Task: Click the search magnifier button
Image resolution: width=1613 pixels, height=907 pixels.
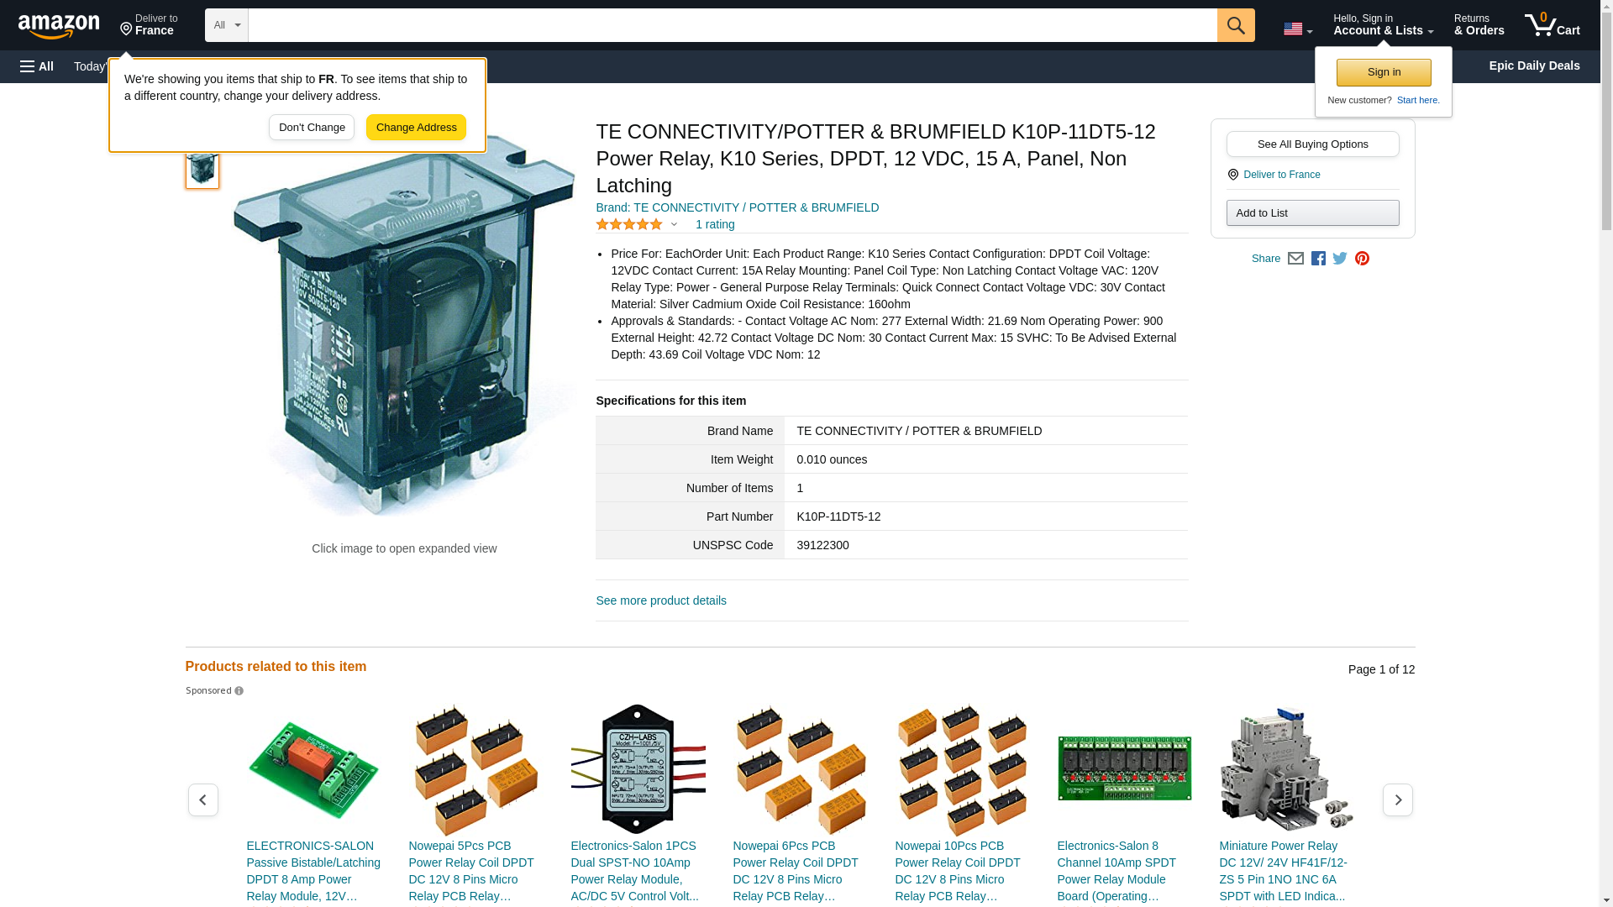Action: pyautogui.click(x=1235, y=25)
